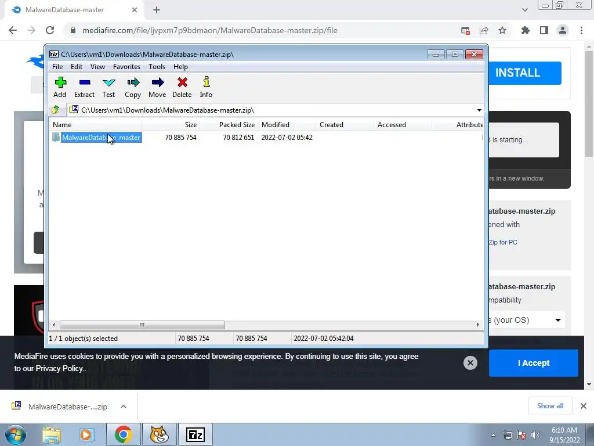Open Chrome side panel icon
Screen dimensions: 594x446
point(544,30)
